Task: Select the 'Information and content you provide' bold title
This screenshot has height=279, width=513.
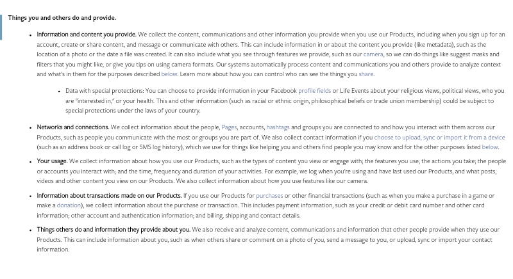Action: 87,35
